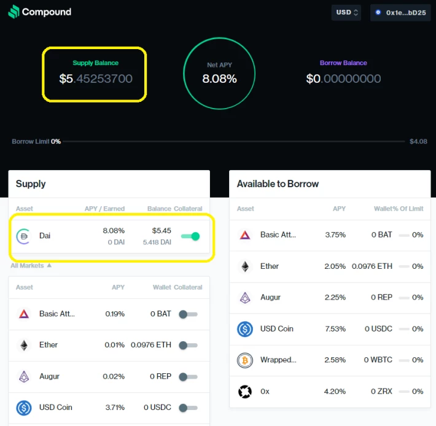Disable the Dai collateral toggle

click(x=190, y=236)
